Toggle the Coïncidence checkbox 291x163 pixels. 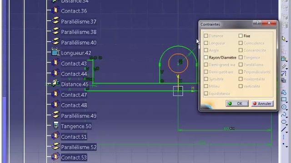pos(241,43)
